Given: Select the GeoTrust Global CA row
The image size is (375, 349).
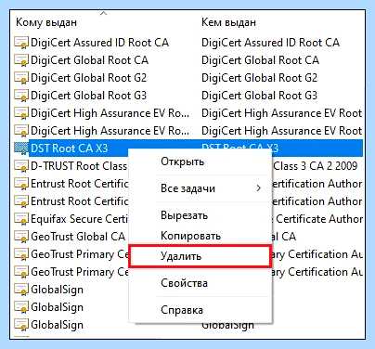Looking at the screenshot, I should point(78,237).
